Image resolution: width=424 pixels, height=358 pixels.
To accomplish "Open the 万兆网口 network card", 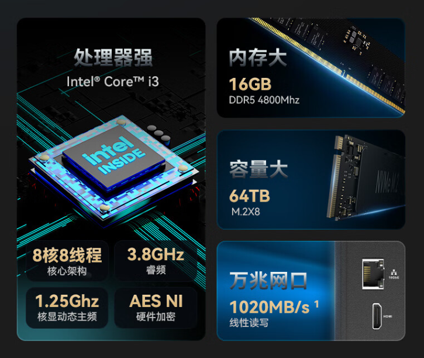I will coord(311,291).
